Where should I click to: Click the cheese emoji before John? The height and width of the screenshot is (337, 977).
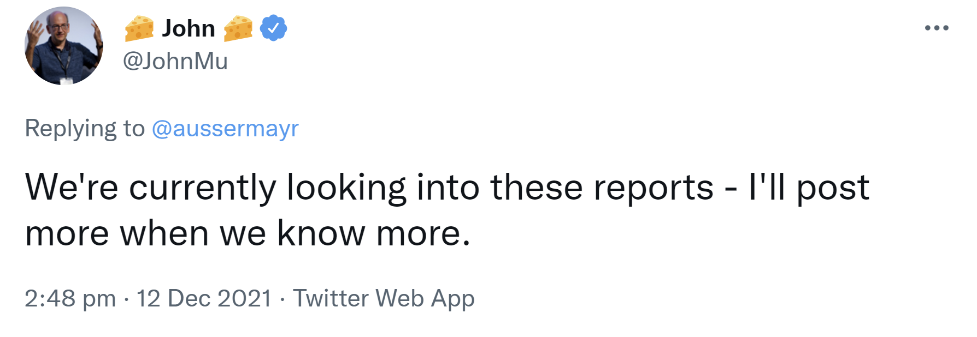139,28
